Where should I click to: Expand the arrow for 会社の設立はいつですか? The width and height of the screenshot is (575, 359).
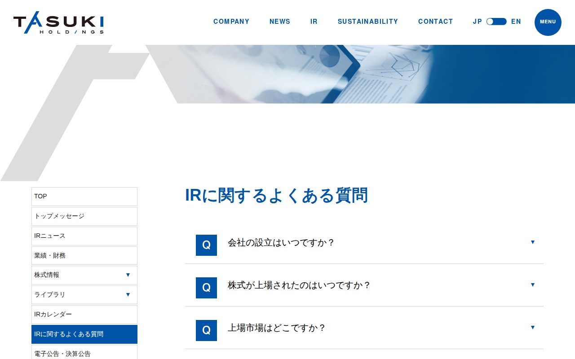point(533,242)
